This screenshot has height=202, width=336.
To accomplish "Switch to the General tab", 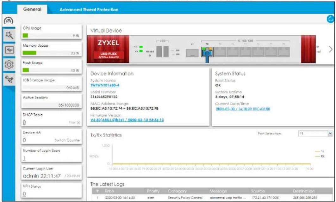I will point(32,9).
